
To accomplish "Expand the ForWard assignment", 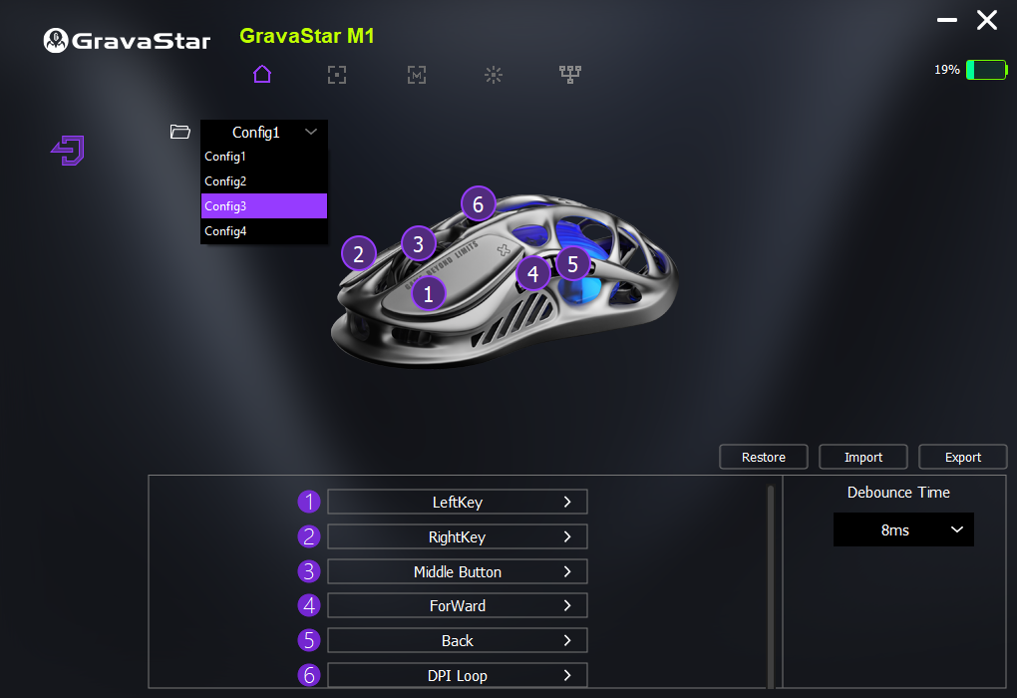I will coord(458,605).
